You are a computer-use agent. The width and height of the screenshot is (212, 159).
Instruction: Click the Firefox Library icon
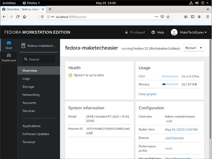[x=186, y=17]
